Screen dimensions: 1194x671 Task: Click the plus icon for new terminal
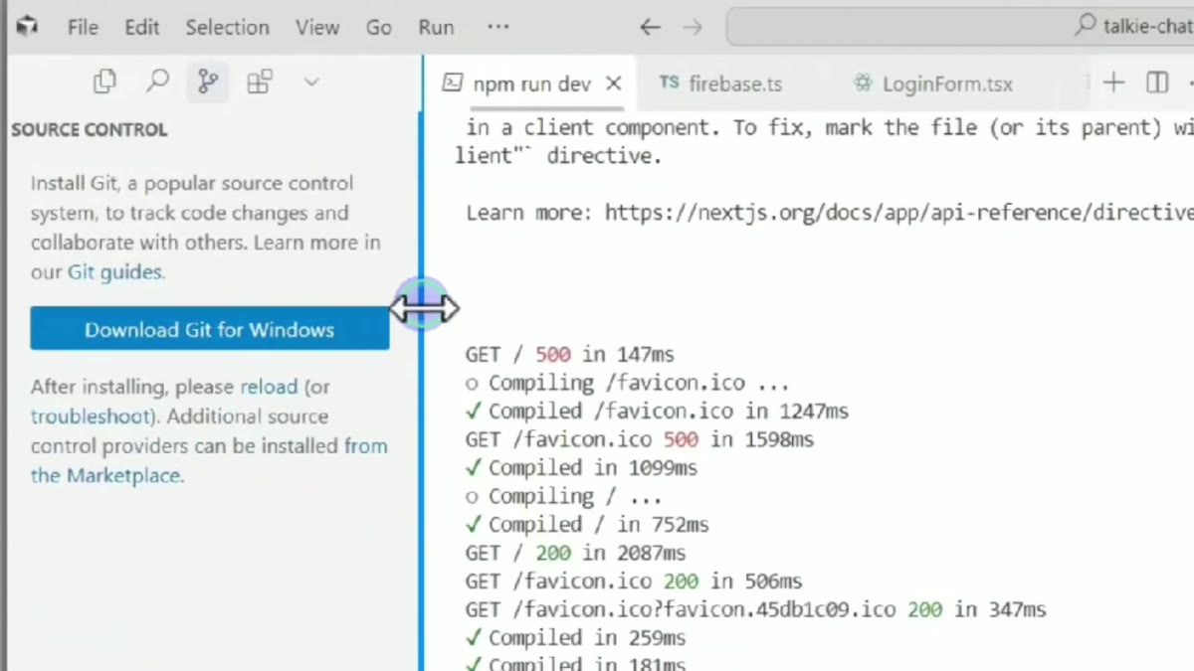click(1113, 83)
